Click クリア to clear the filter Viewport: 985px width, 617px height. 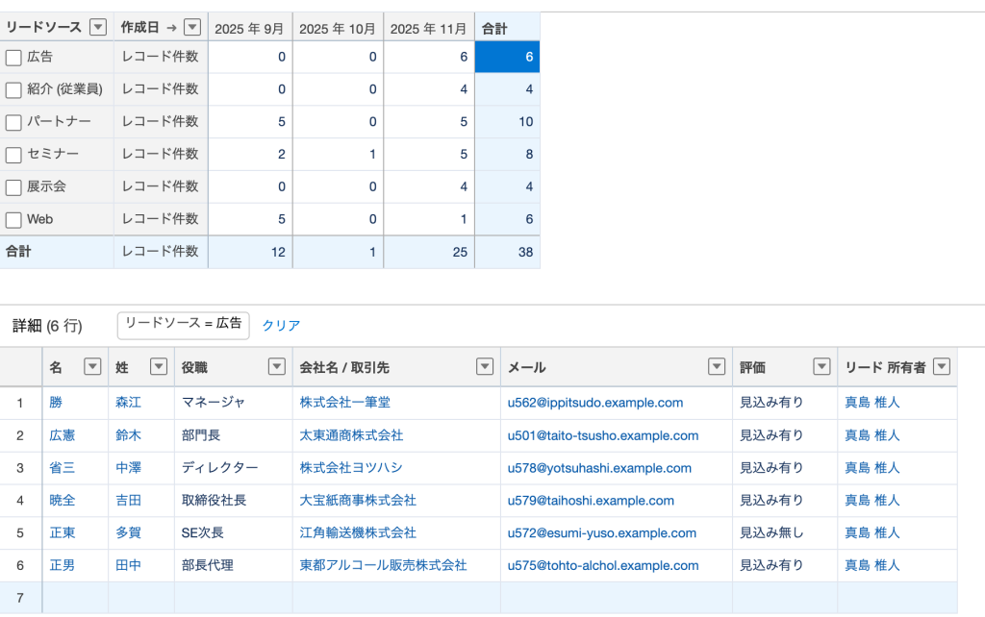click(x=281, y=326)
